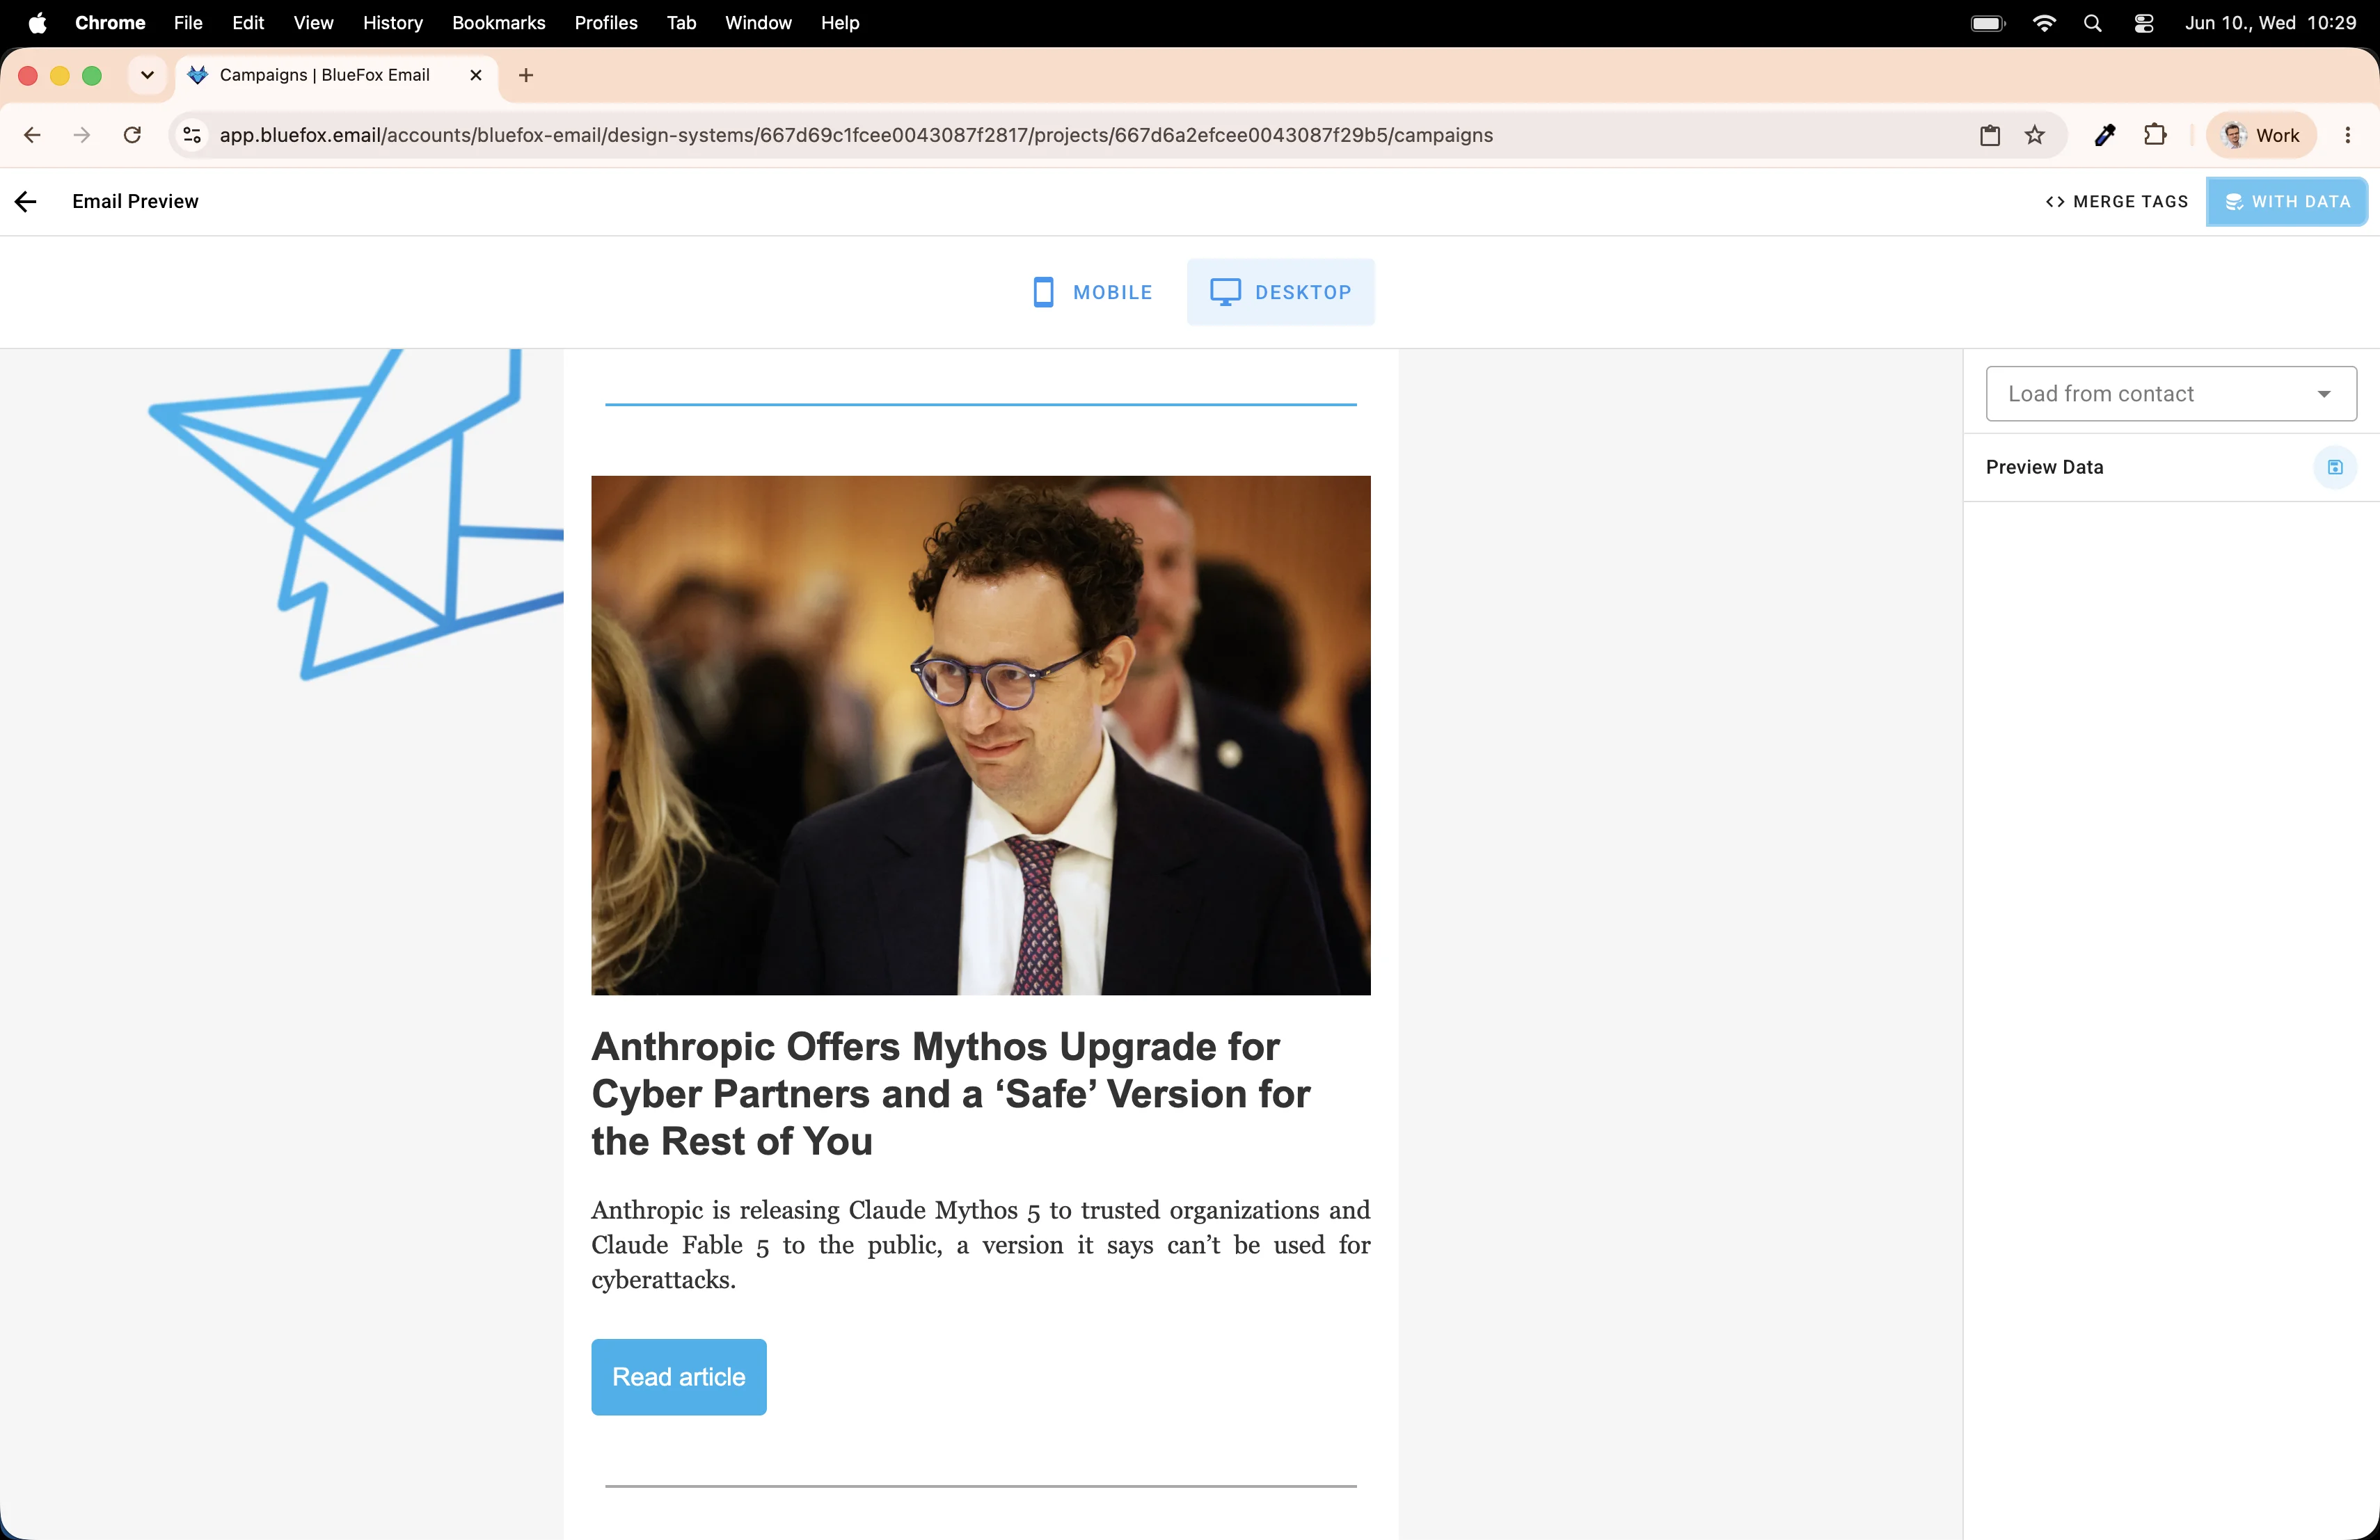Open the Work profile menu

[2261, 135]
